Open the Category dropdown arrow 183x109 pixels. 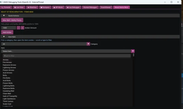pos(88,44)
